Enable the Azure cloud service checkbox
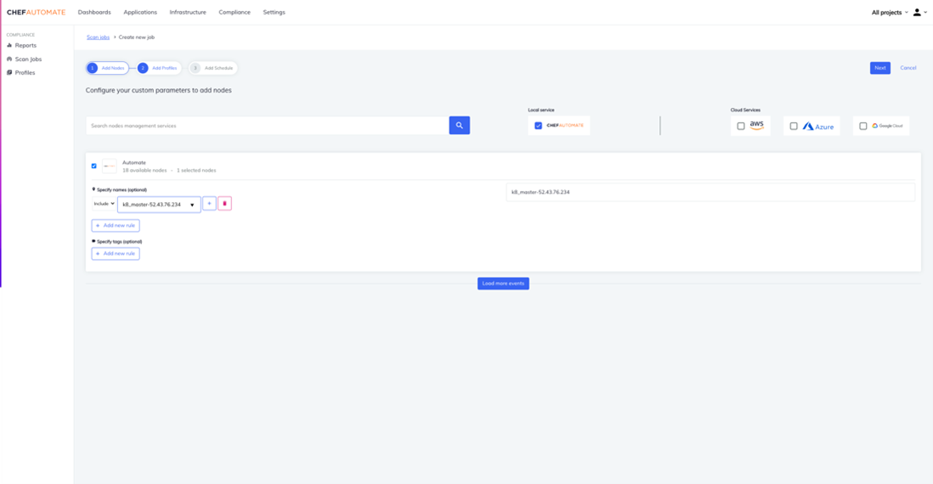 coord(794,126)
